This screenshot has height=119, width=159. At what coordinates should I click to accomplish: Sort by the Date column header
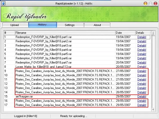pyautogui.click(x=125, y=33)
